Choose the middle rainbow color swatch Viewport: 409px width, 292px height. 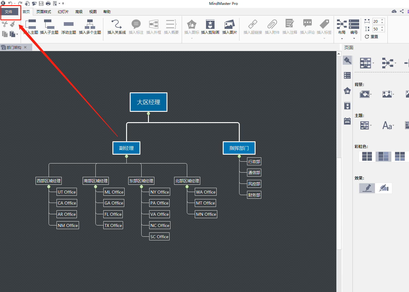tap(383, 156)
